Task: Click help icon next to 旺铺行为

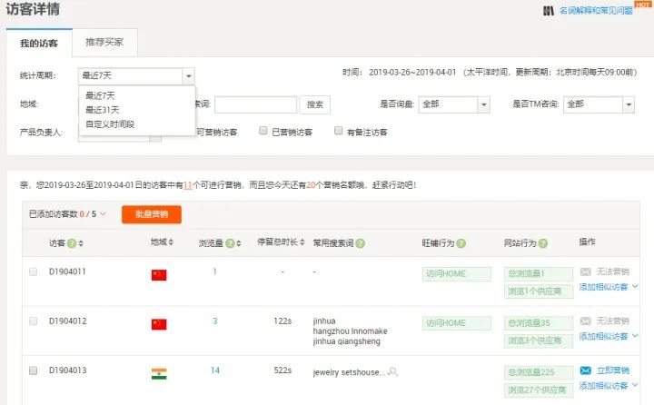Action: click(461, 243)
